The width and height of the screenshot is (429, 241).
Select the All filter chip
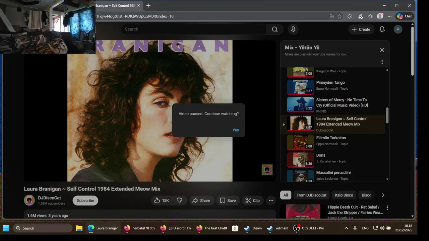[x=286, y=195]
